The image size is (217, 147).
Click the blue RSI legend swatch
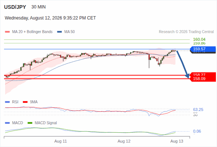tap(7, 102)
